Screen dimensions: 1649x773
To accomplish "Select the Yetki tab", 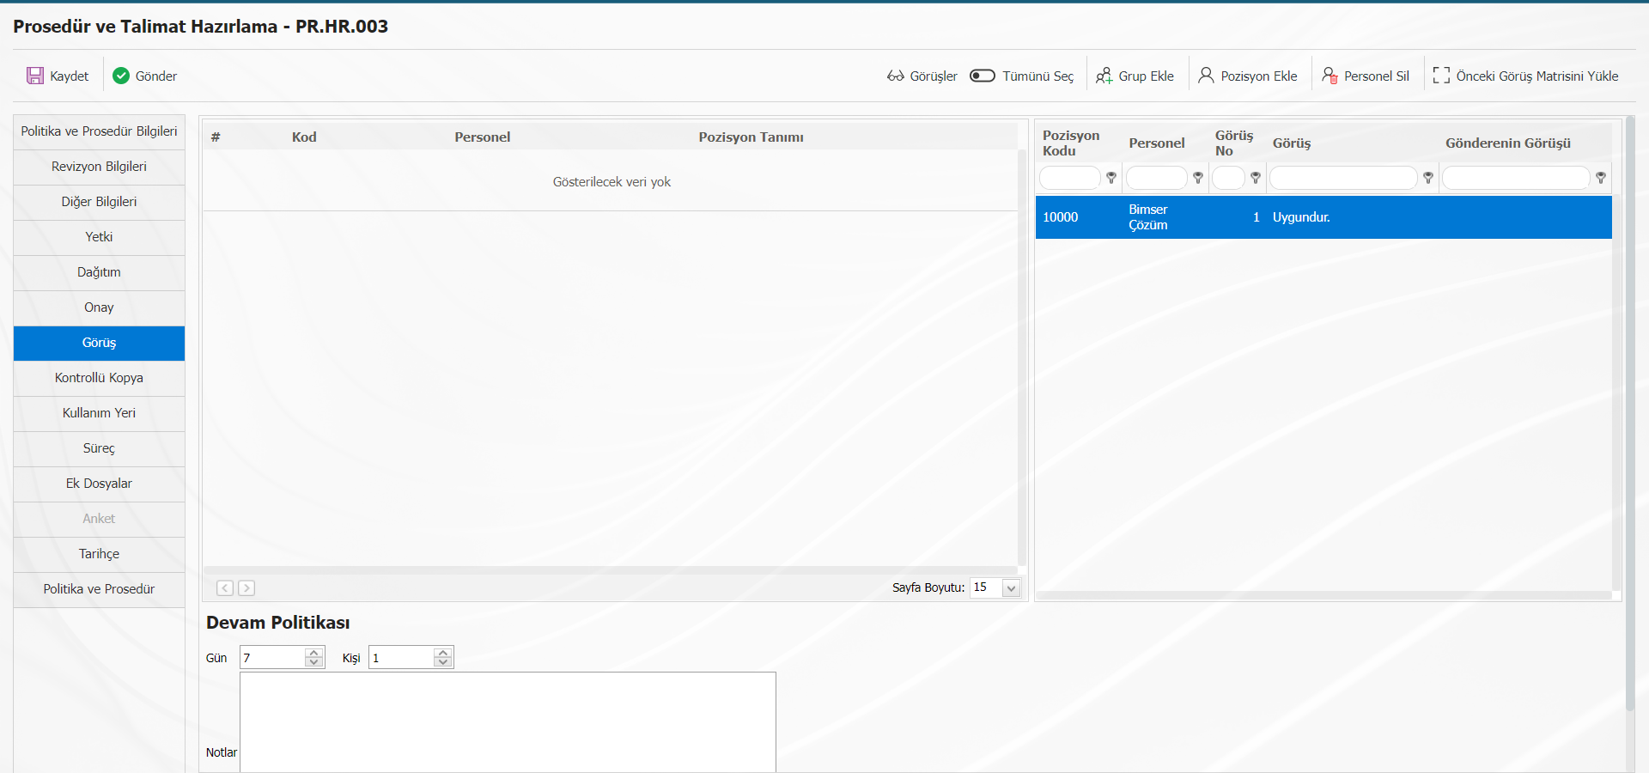I will [99, 237].
